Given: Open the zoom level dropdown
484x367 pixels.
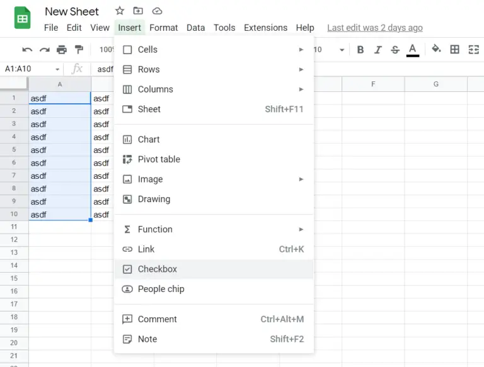Looking at the screenshot, I should point(107,50).
